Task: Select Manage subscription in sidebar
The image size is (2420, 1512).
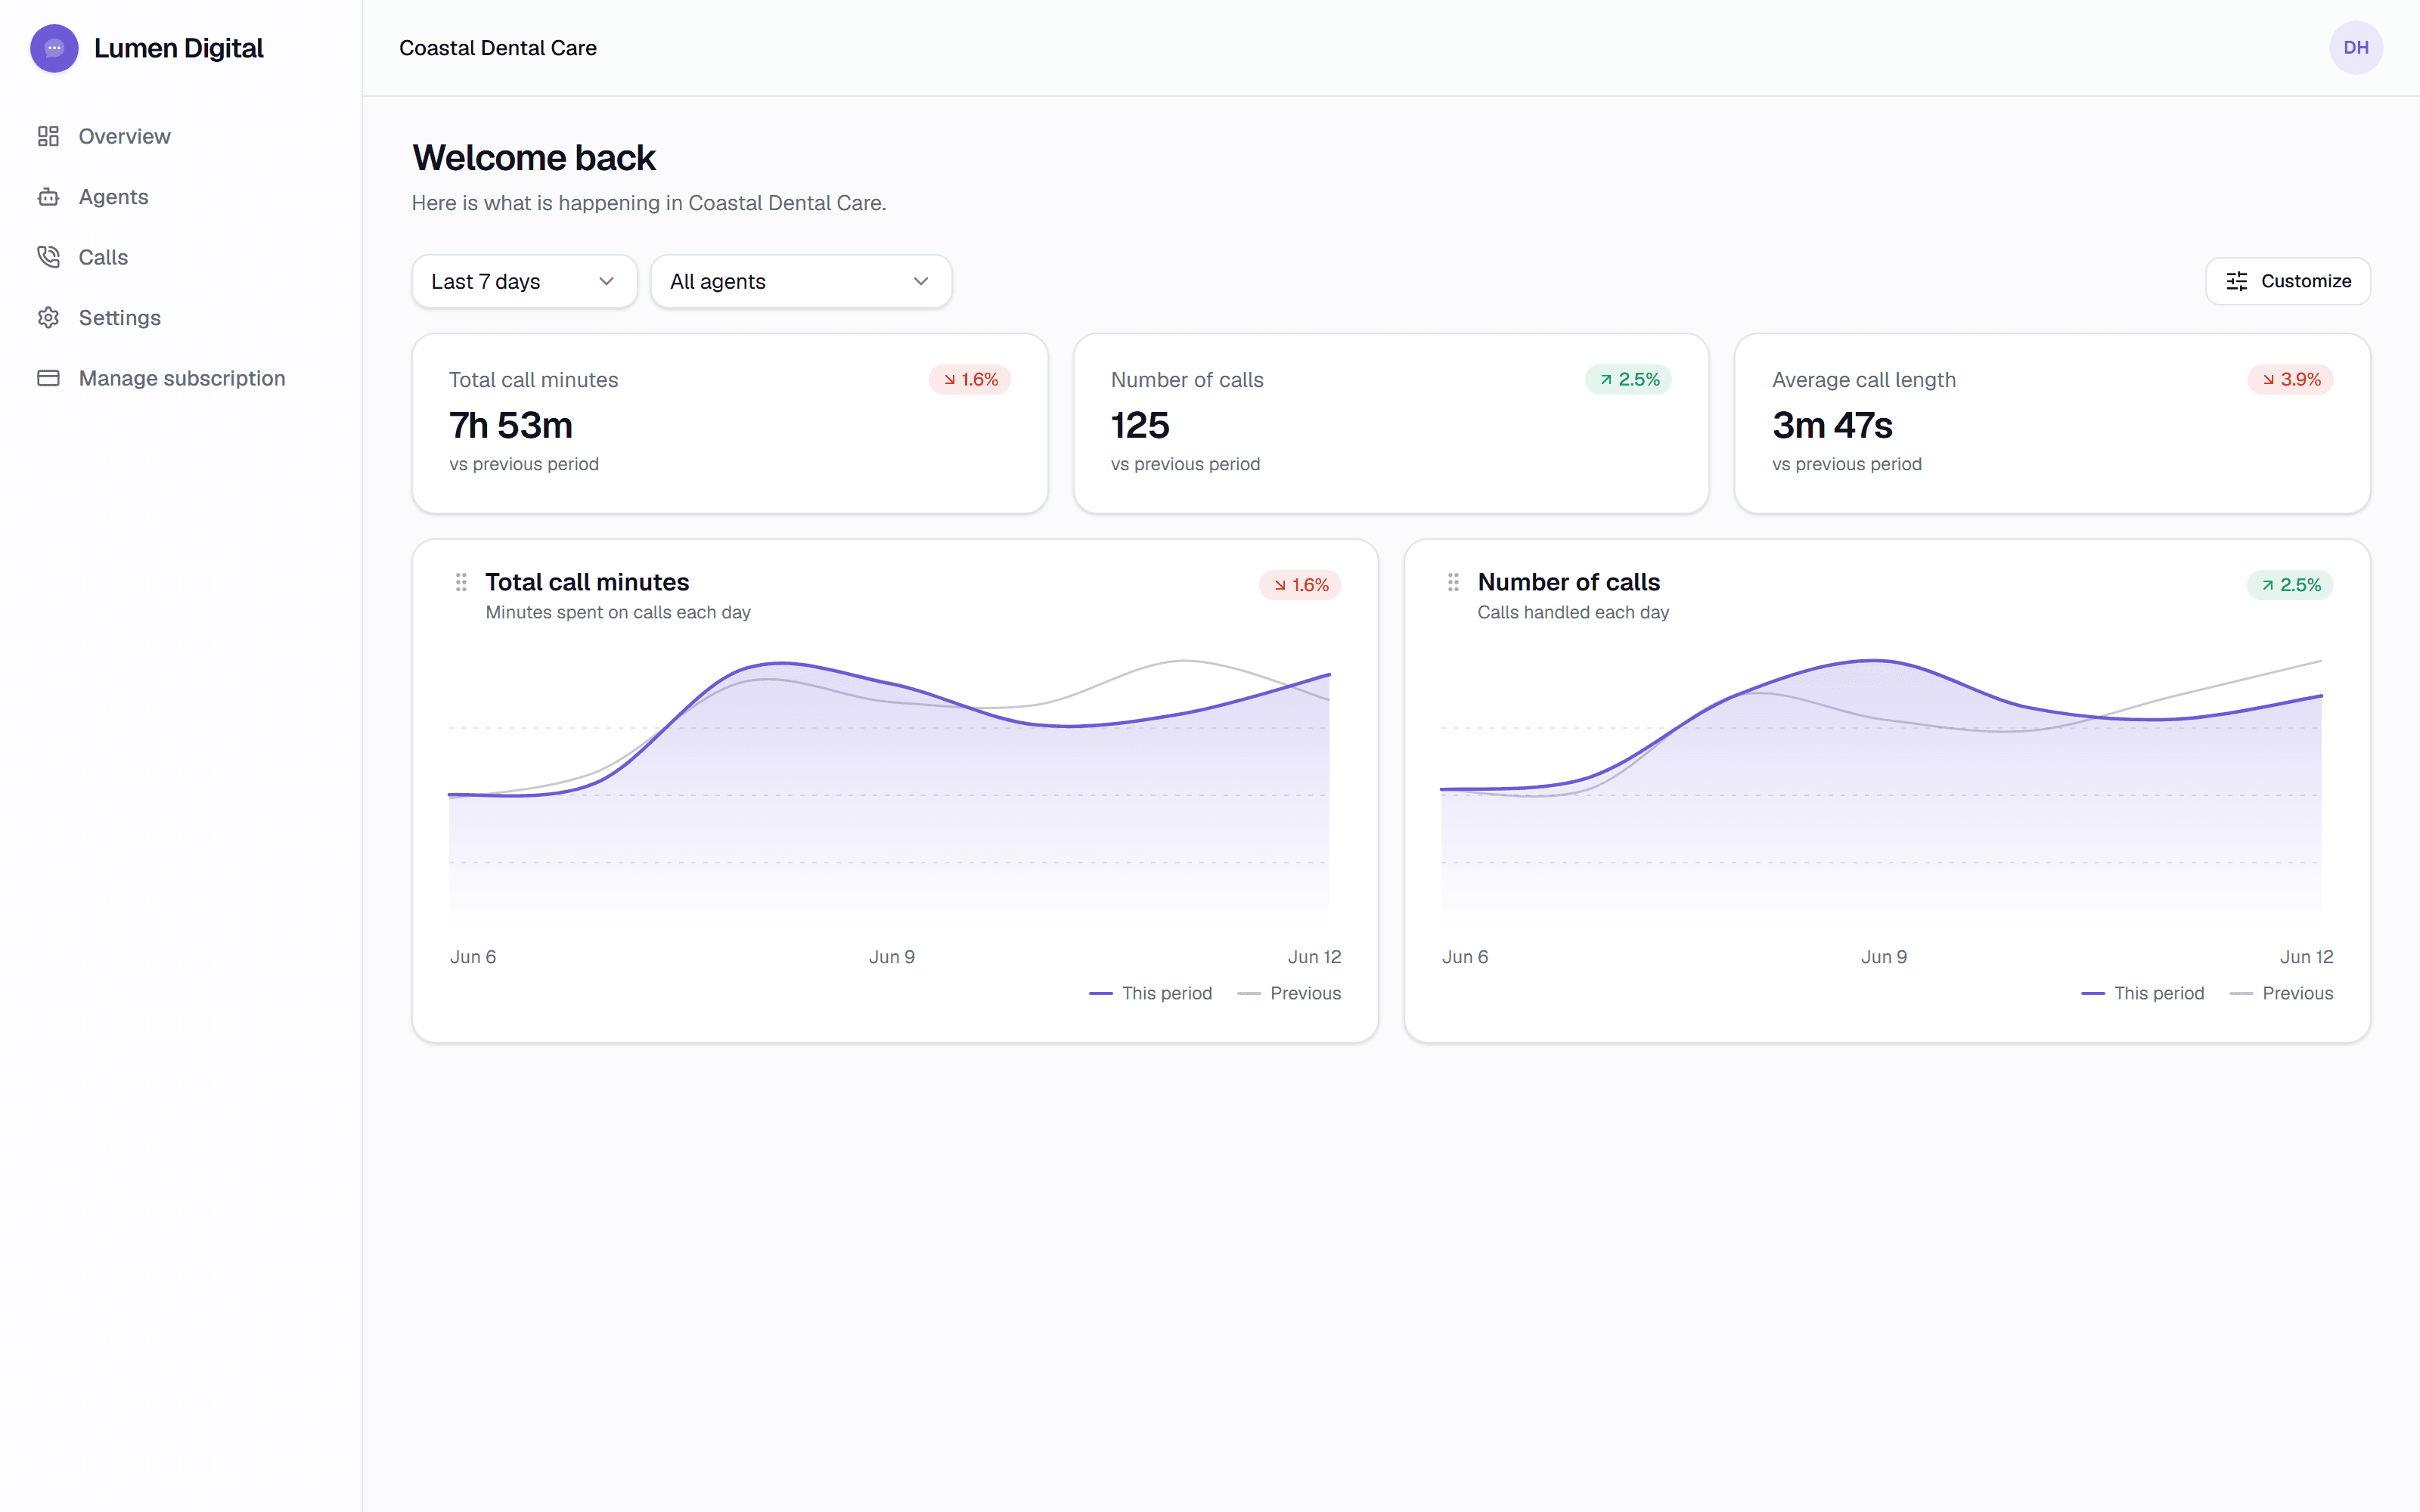Action: click(181, 378)
